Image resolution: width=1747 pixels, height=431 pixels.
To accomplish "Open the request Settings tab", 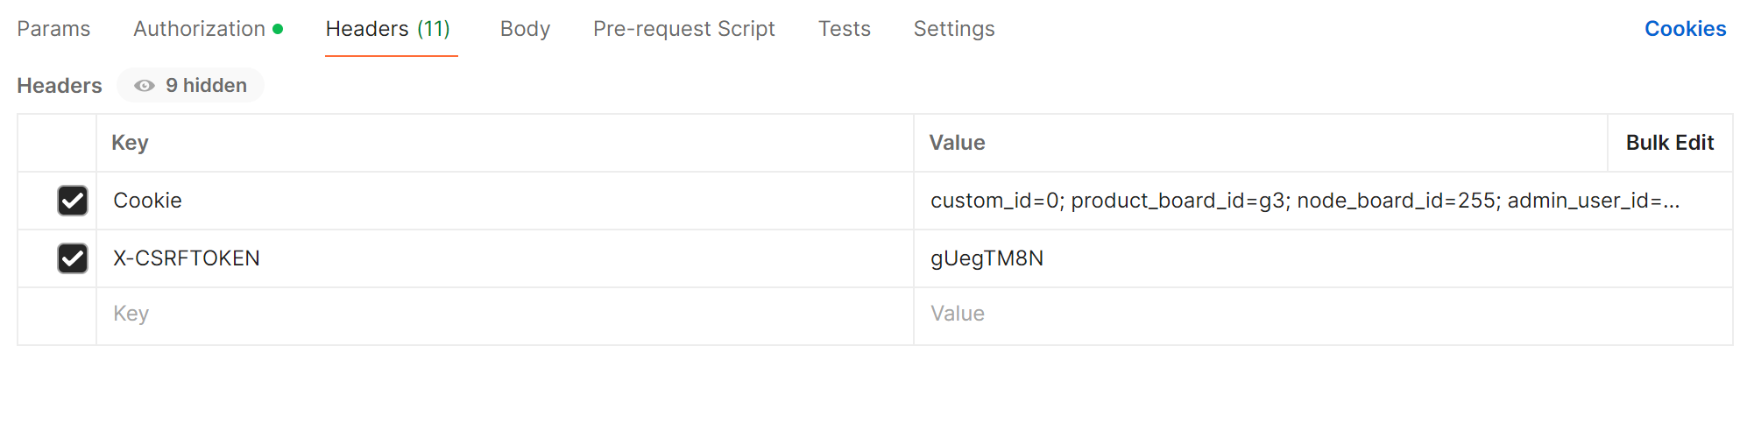I will 954,29.
